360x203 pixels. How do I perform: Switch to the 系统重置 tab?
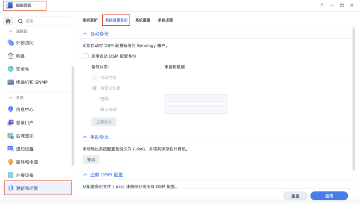point(143,20)
